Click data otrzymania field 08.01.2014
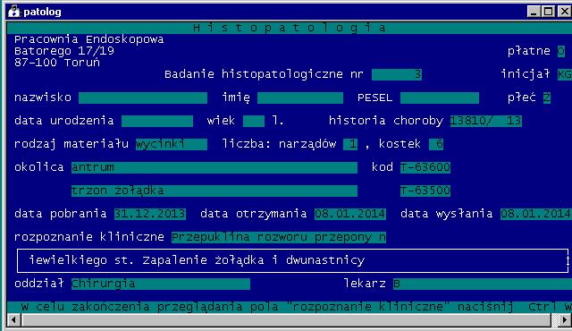 point(350,214)
